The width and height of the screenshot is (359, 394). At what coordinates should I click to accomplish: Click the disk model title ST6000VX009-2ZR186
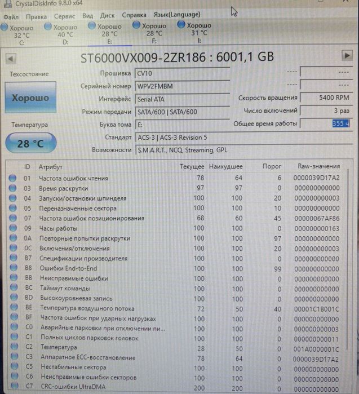coord(143,58)
